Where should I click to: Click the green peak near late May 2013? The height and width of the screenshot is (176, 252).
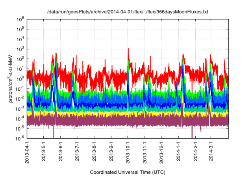pos(56,55)
